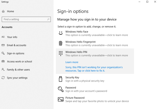Click the Sign-in options page title
This screenshot has width=157, height=109.
coord(73,11)
